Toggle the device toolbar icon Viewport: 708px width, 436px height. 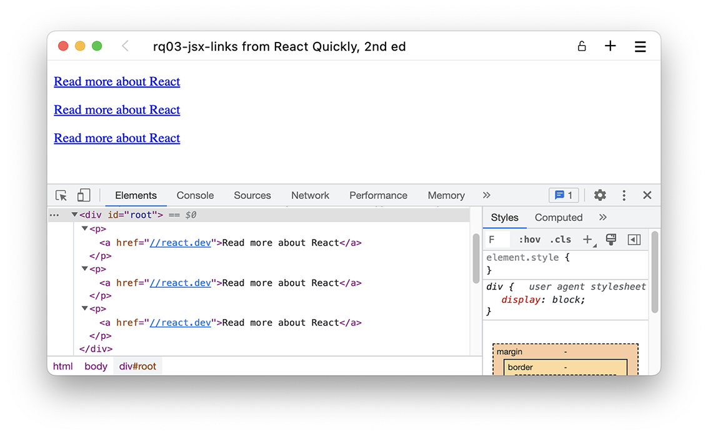[84, 195]
